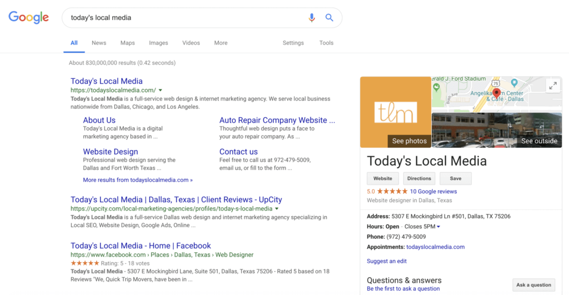
Task: Click the https://todayslocalmedia.com/ green URL
Action: (x=113, y=90)
